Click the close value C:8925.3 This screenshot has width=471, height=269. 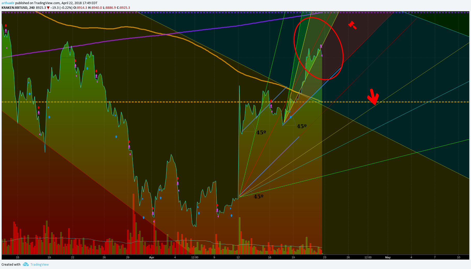(123, 7)
